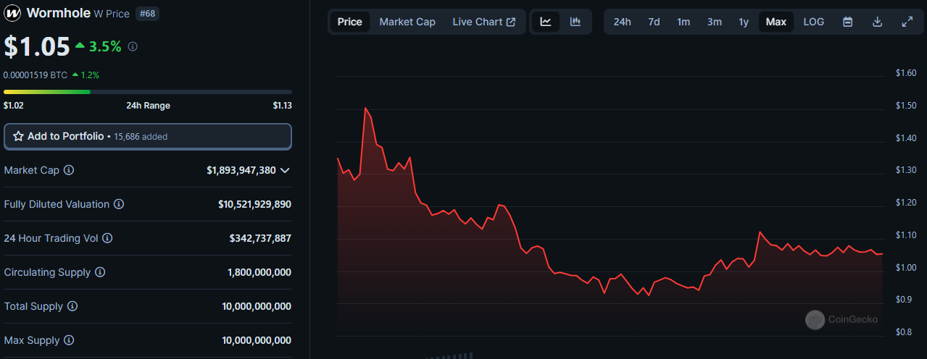Click the $1.13 range high label
The image size is (927, 359).
point(282,106)
